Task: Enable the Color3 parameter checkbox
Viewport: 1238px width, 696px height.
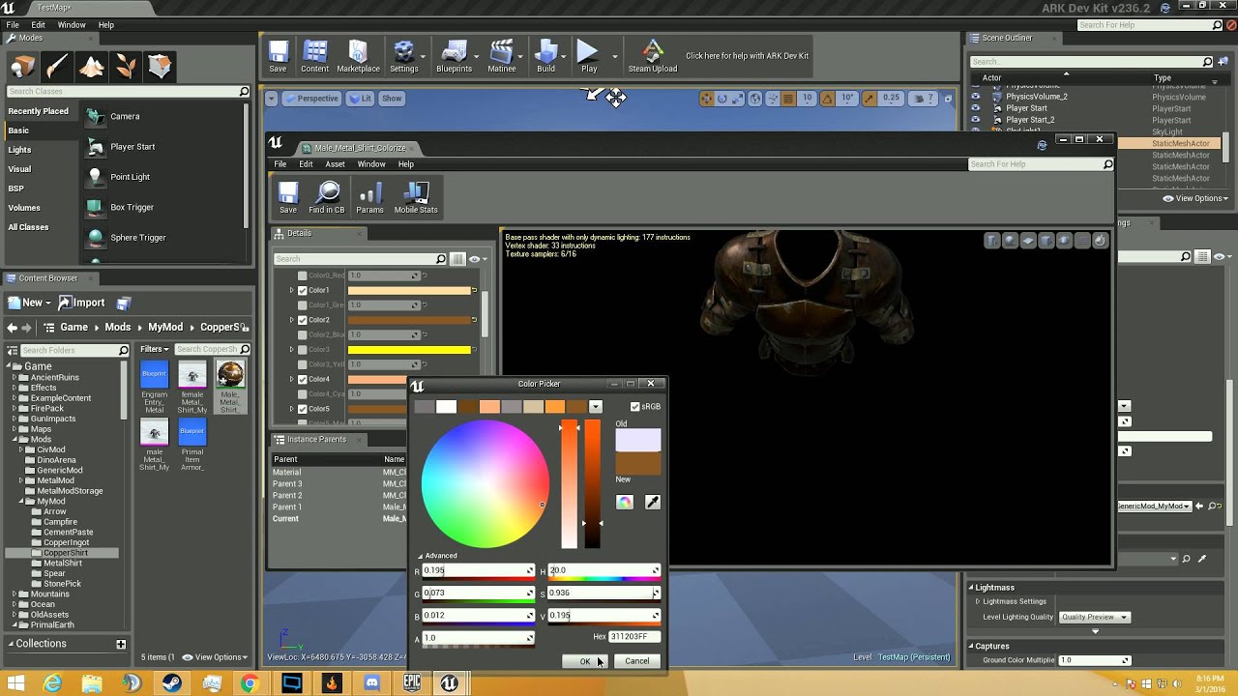Action: (x=303, y=350)
